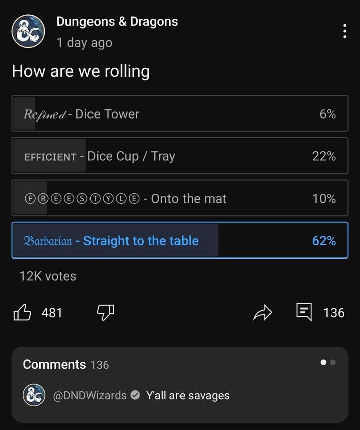Click the poll title How are we rolling

80,71
